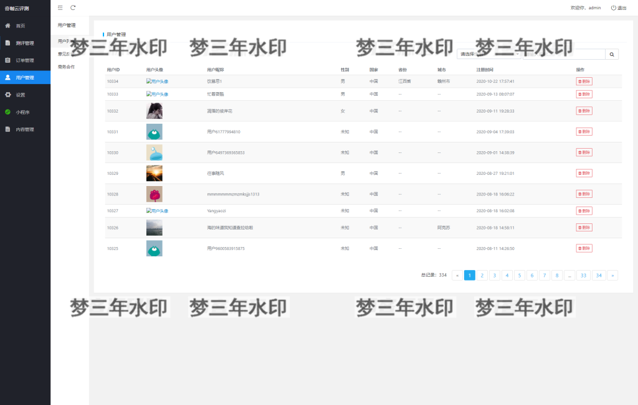Select pagination page 1
The image size is (638, 405).
tap(470, 276)
